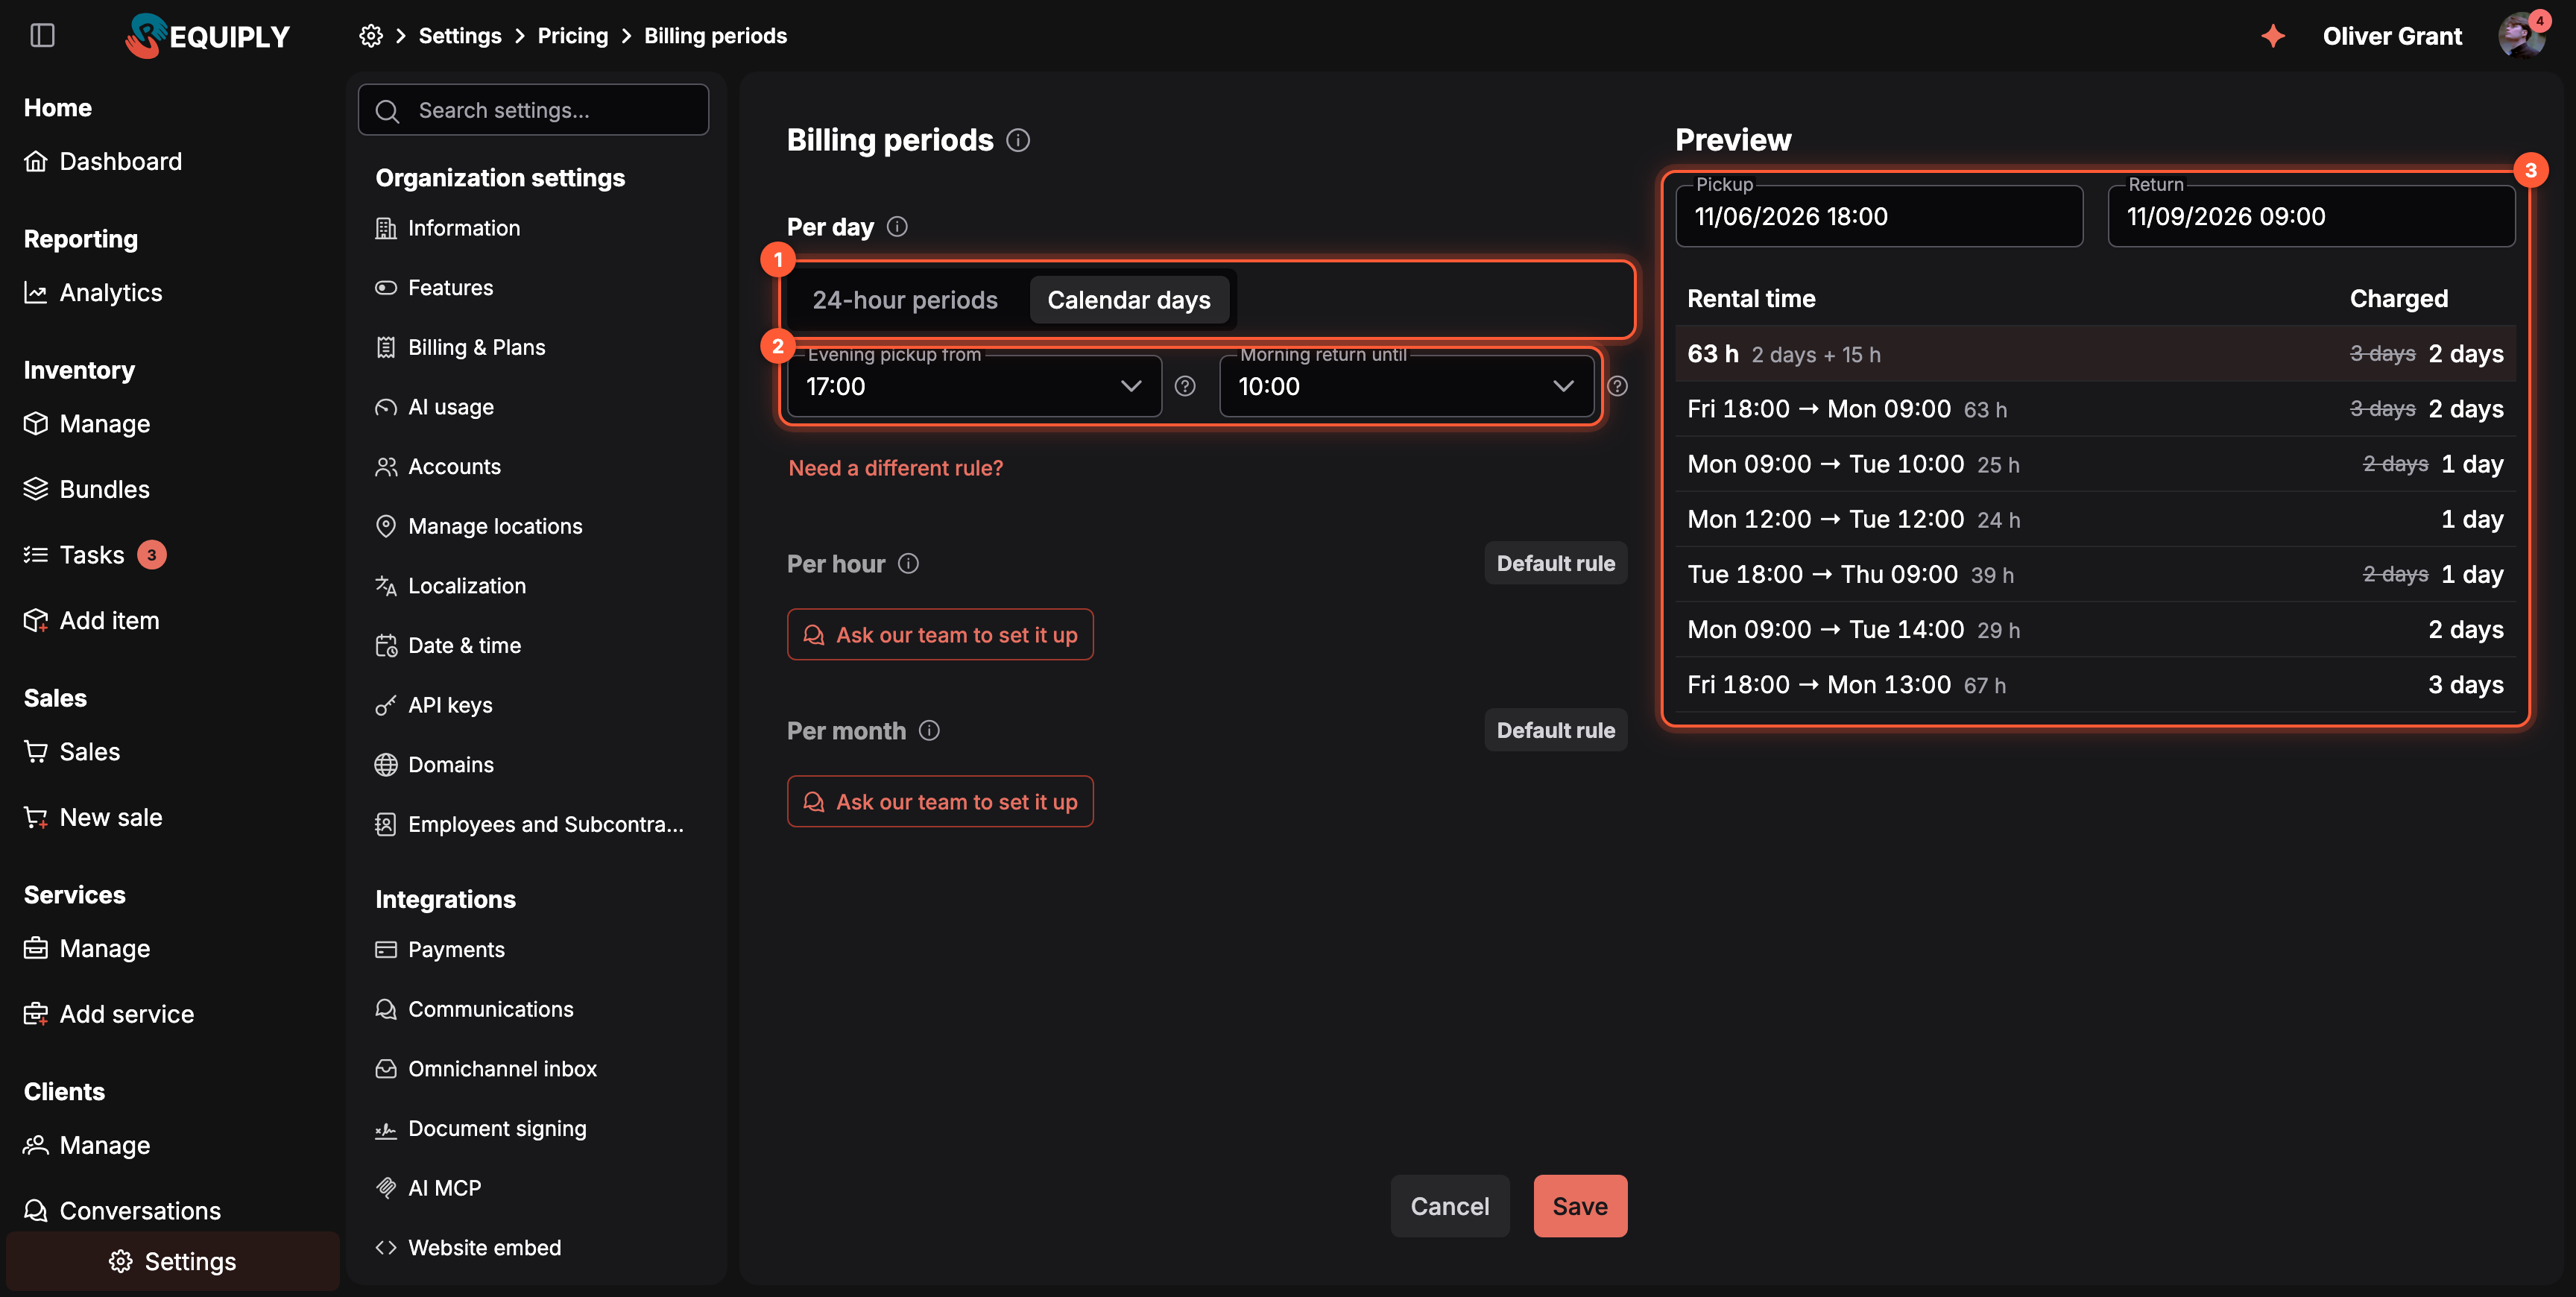
Task: Open Oliver Grant's profile avatar
Action: 2520,36
